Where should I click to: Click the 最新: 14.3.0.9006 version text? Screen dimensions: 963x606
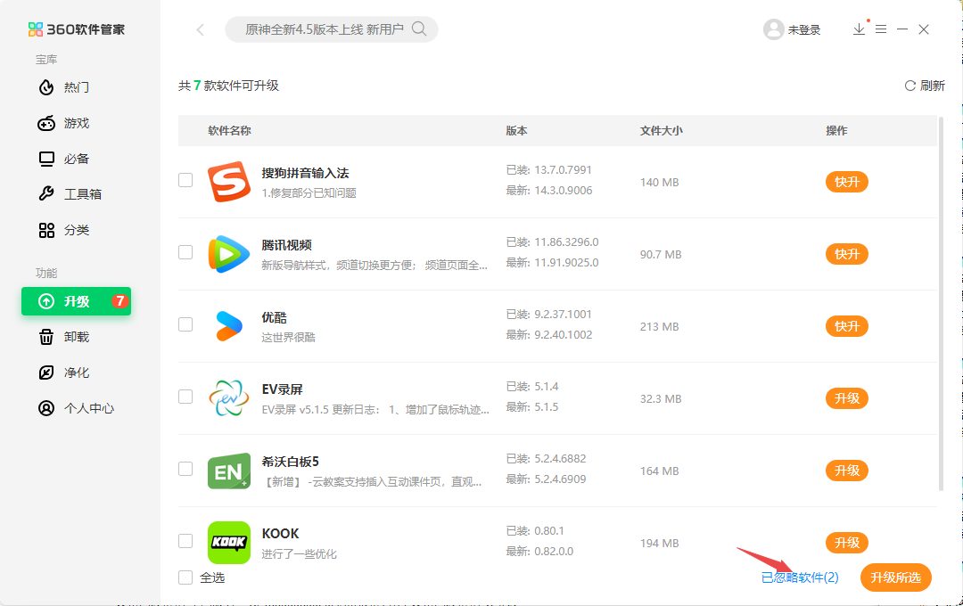(549, 191)
